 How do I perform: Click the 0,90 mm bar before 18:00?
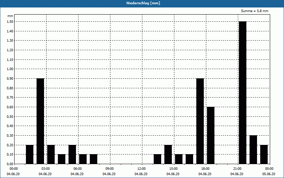(x=200, y=121)
